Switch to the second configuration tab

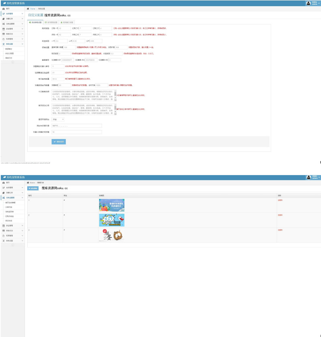pyautogui.click(x=51, y=22)
